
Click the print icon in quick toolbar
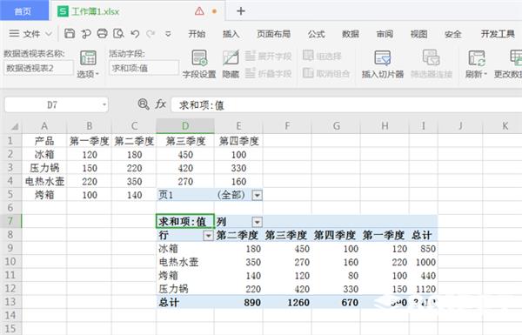point(102,34)
